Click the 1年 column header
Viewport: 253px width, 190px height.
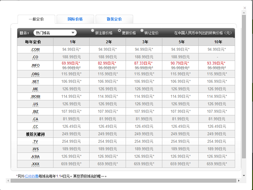71,42
